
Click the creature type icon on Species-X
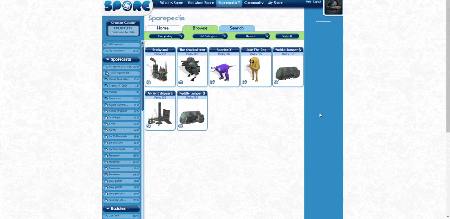point(213,82)
